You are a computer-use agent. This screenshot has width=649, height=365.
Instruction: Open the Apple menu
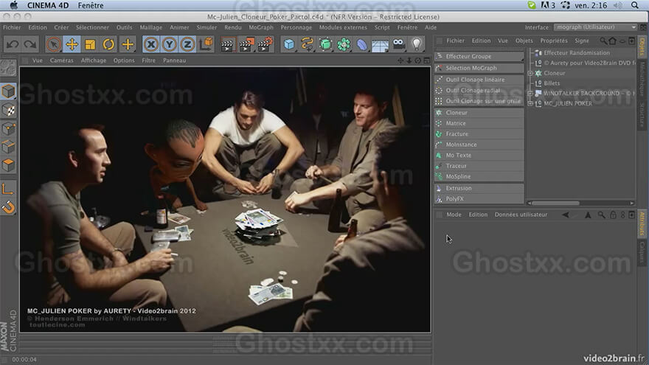coord(14,5)
